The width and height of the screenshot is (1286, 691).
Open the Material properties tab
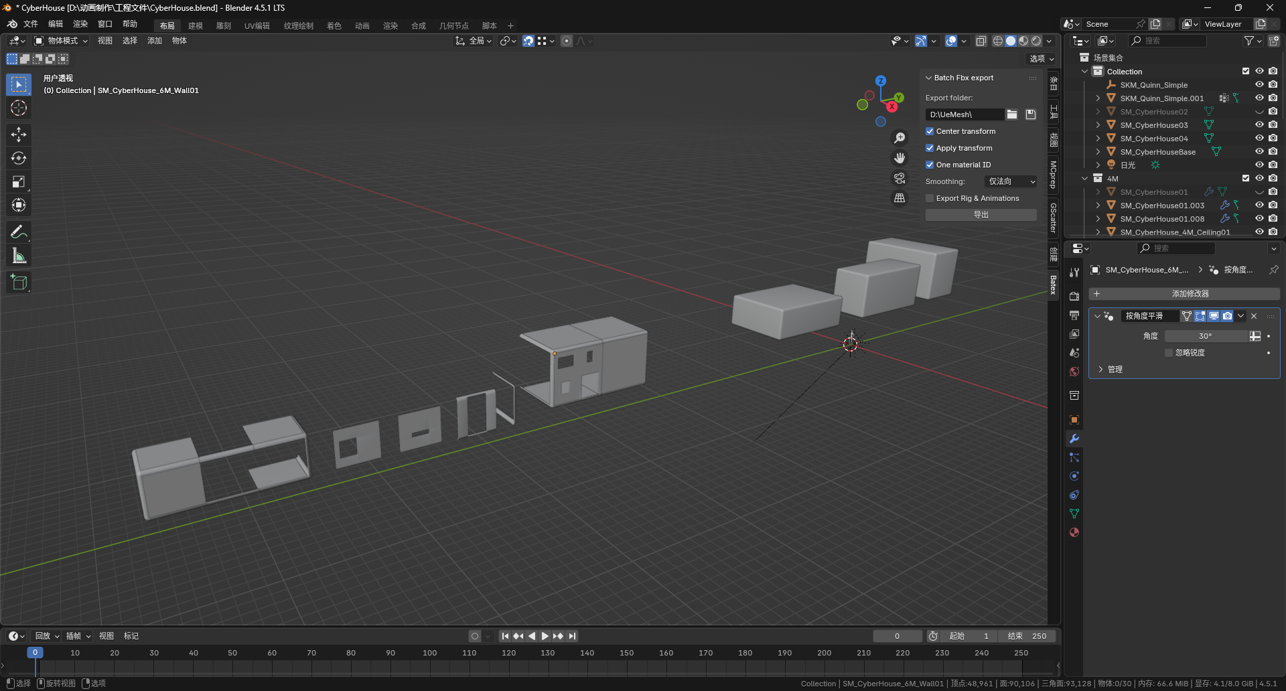coord(1074,532)
